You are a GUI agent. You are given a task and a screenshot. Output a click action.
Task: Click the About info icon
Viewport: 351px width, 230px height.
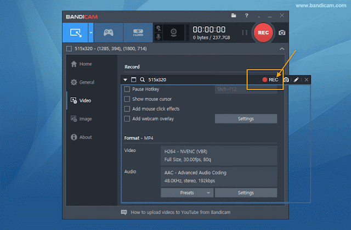click(x=74, y=137)
